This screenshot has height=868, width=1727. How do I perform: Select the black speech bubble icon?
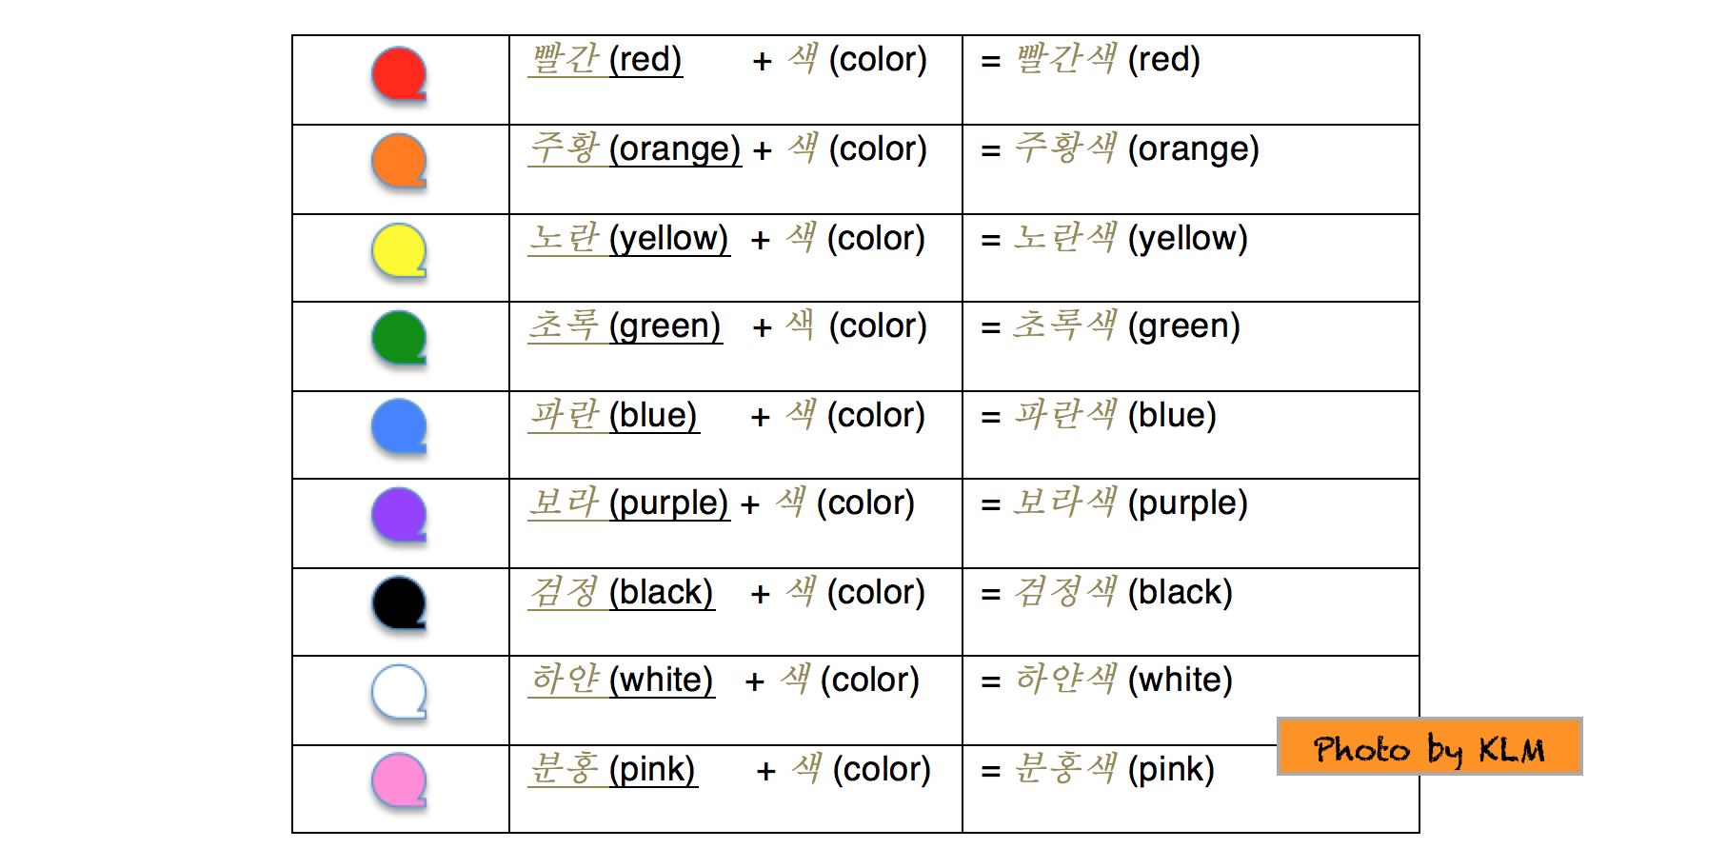(x=399, y=604)
